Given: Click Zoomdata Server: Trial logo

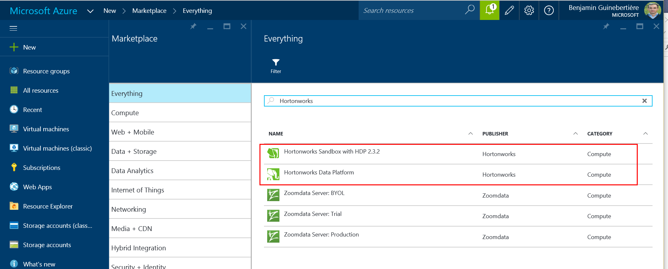Looking at the screenshot, I should pyautogui.click(x=273, y=216).
